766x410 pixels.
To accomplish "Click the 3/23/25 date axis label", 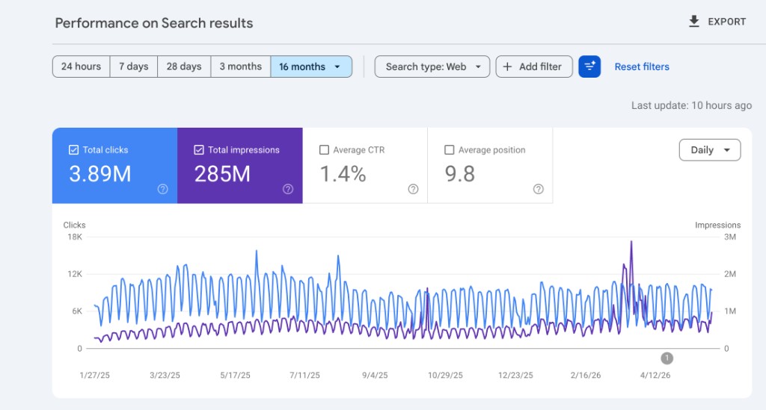I will (165, 376).
